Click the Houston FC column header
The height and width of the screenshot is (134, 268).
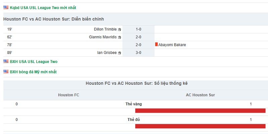69,95
